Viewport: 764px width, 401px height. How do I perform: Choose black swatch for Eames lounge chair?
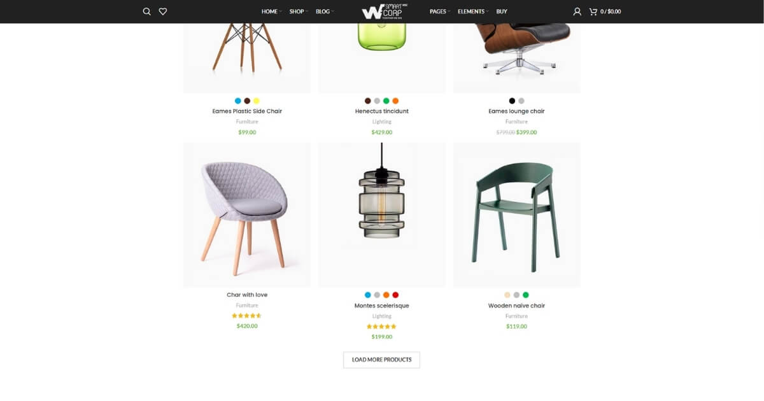[512, 101]
